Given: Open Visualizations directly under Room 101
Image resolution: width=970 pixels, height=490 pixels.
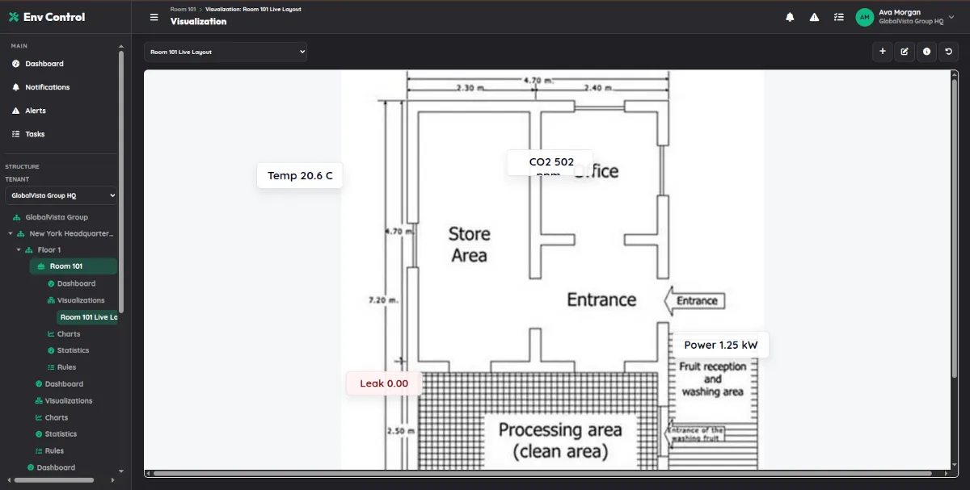Looking at the screenshot, I should [81, 300].
